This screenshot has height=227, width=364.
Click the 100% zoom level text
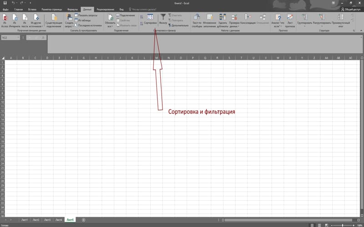point(360,225)
